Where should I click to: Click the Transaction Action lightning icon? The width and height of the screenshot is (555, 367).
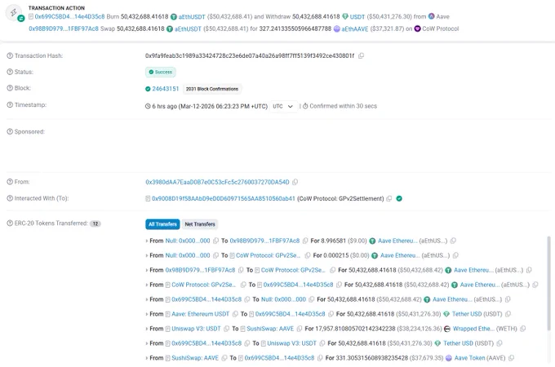13,12
